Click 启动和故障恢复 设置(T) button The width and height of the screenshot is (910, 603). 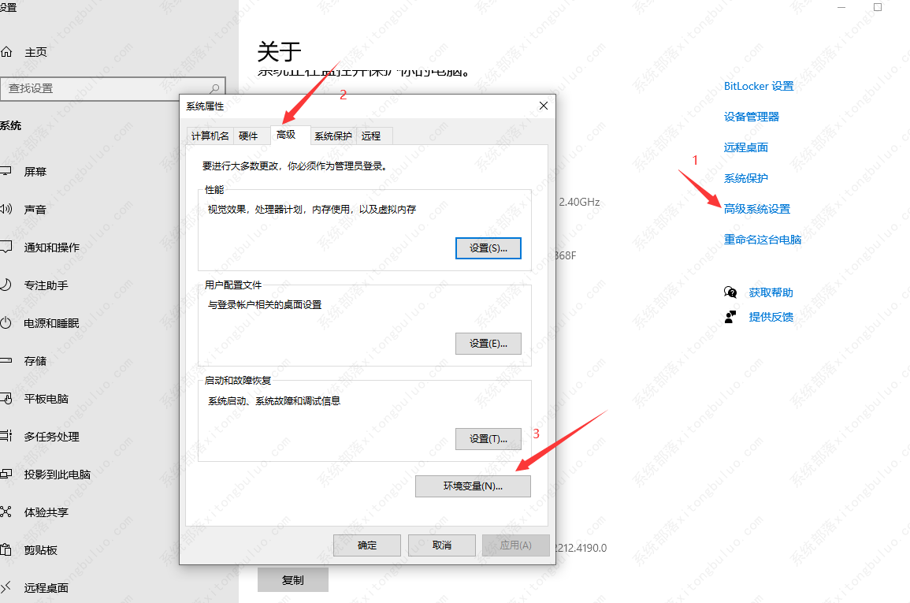click(488, 439)
